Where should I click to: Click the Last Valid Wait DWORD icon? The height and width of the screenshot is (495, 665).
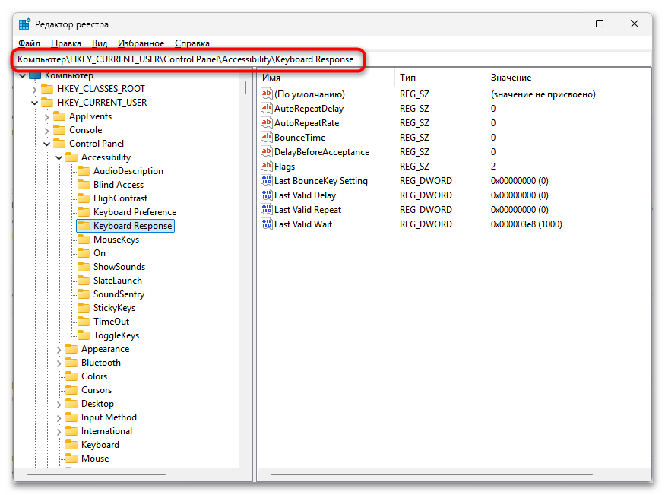(266, 224)
